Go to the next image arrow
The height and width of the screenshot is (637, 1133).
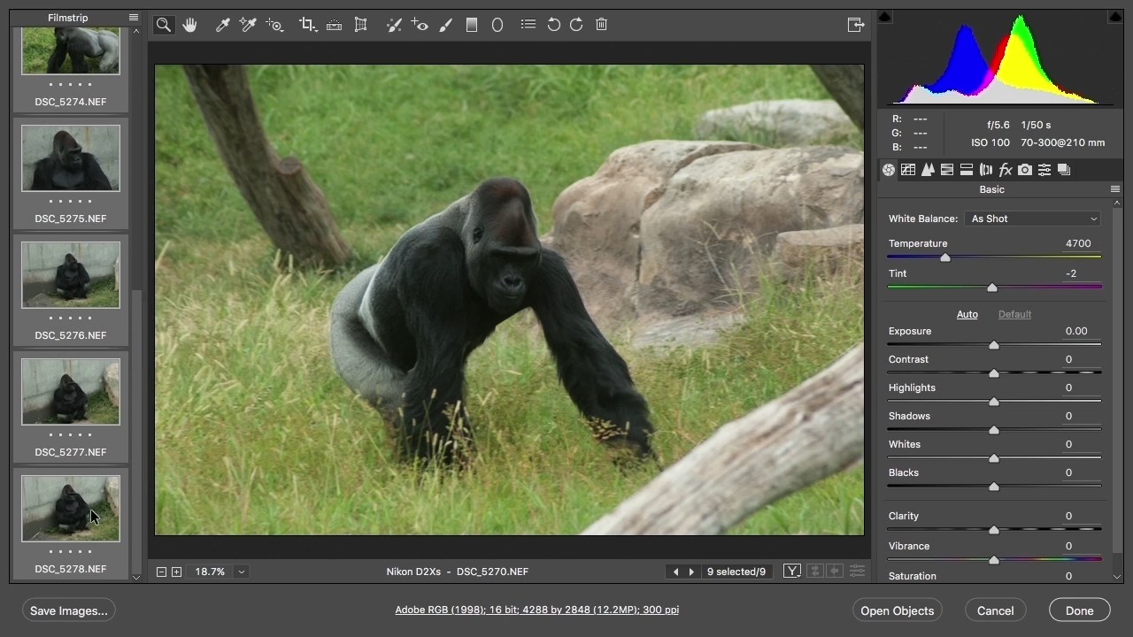pyautogui.click(x=691, y=572)
